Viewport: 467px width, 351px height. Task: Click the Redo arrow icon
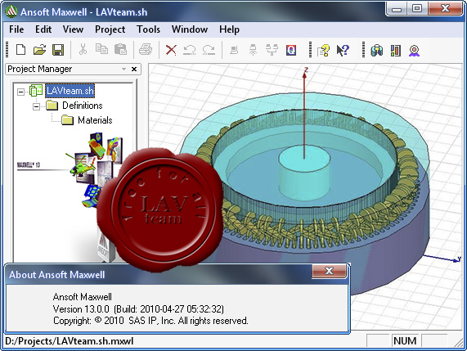[209, 50]
